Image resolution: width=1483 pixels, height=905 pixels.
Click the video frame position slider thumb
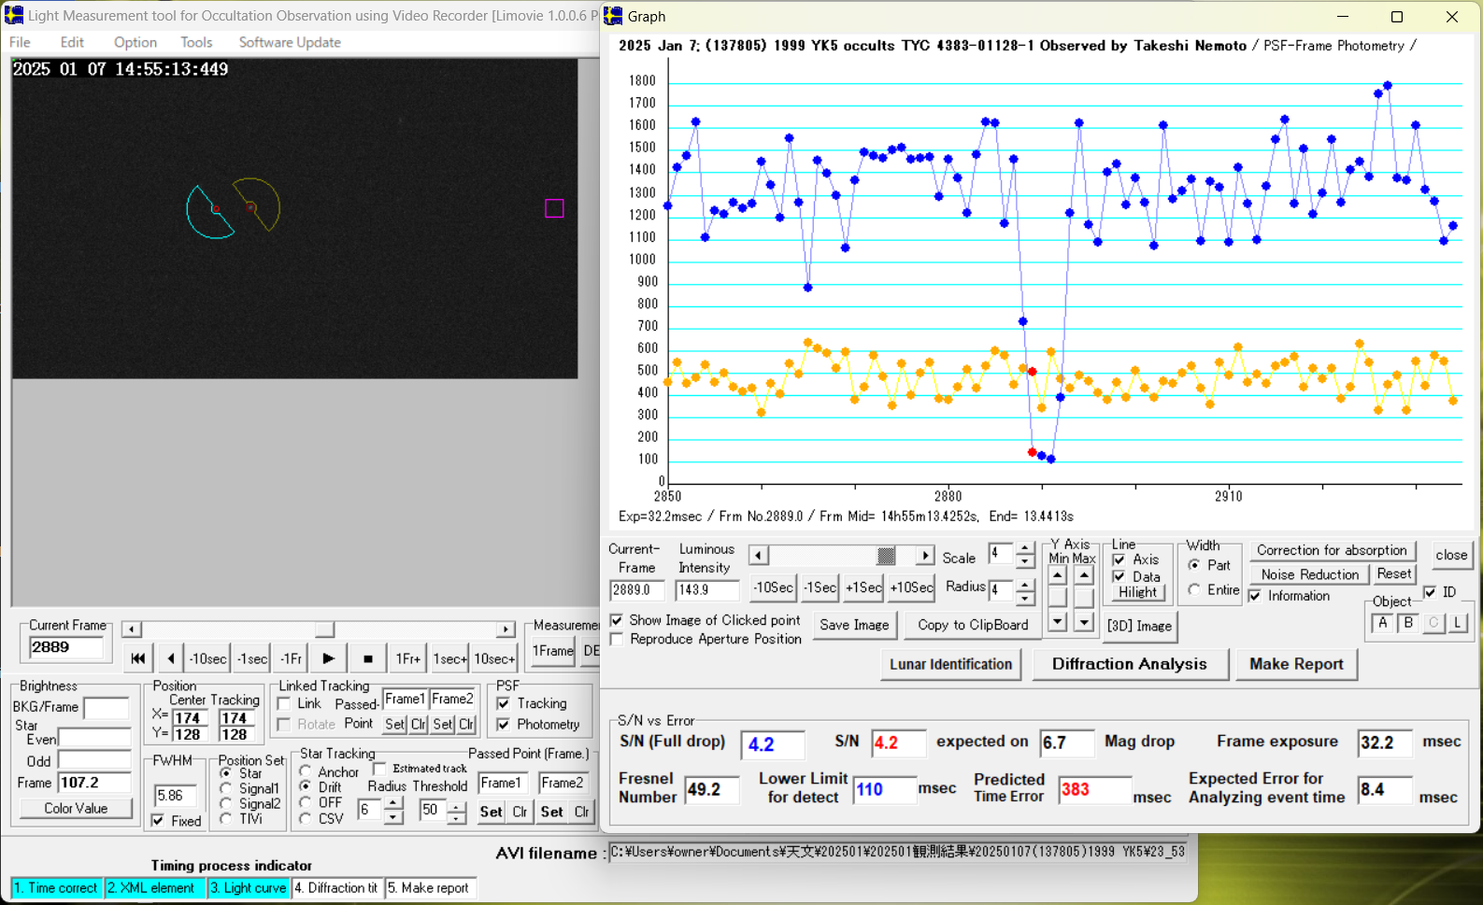[x=323, y=629]
